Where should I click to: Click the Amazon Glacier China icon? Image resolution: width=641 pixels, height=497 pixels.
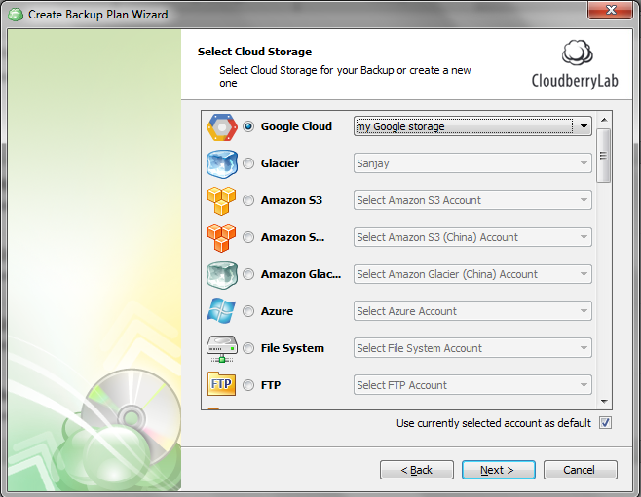[221, 275]
